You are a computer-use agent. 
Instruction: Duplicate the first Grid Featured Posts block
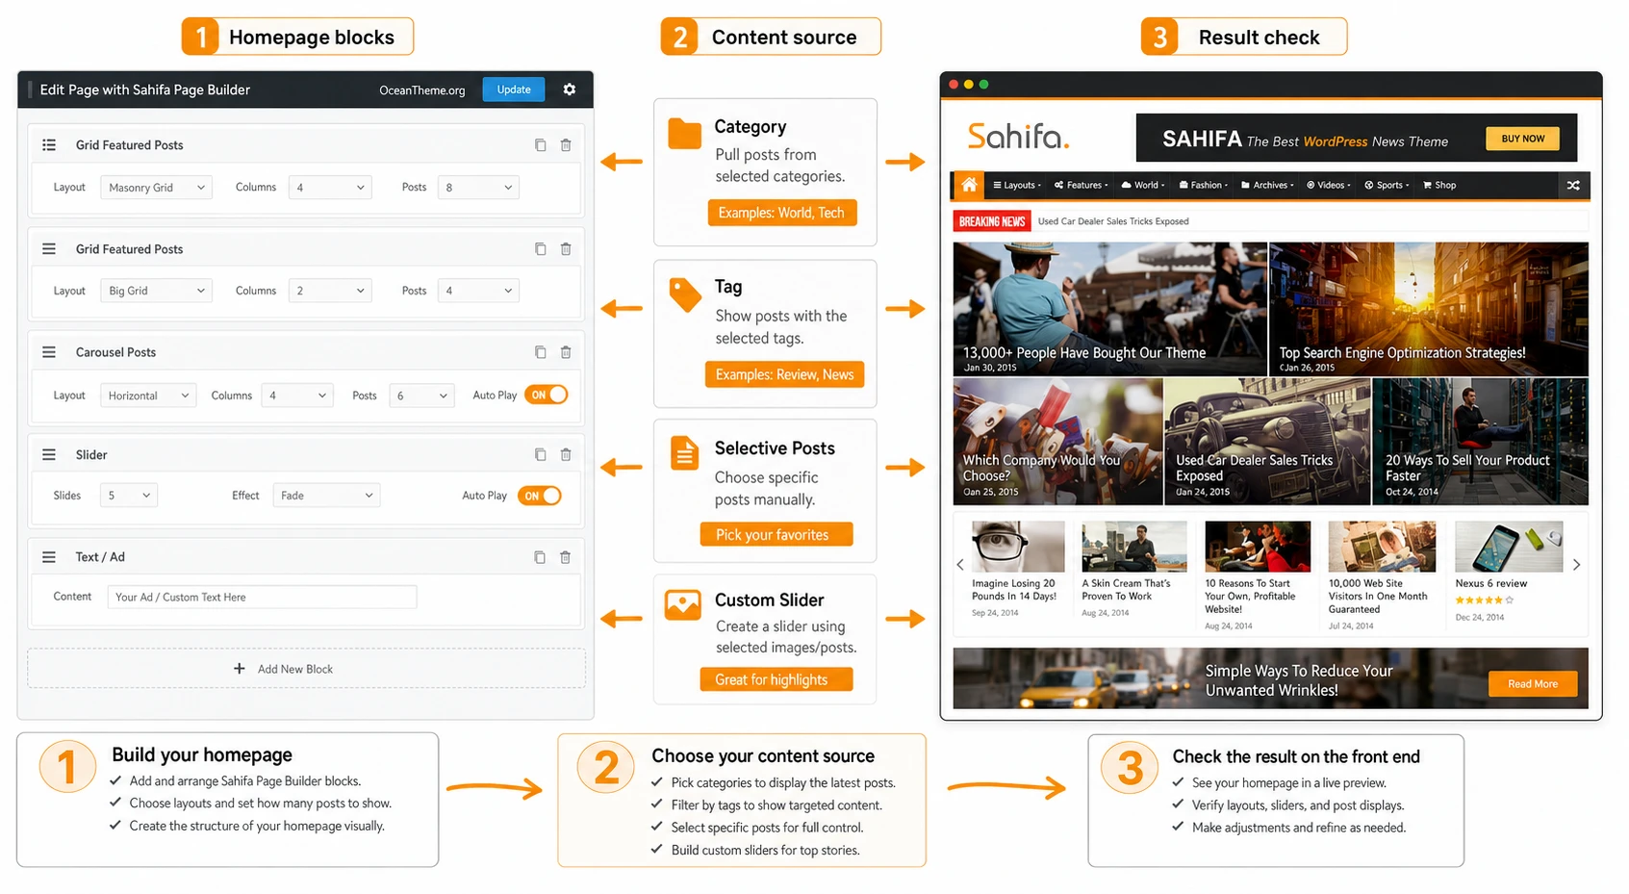(540, 145)
